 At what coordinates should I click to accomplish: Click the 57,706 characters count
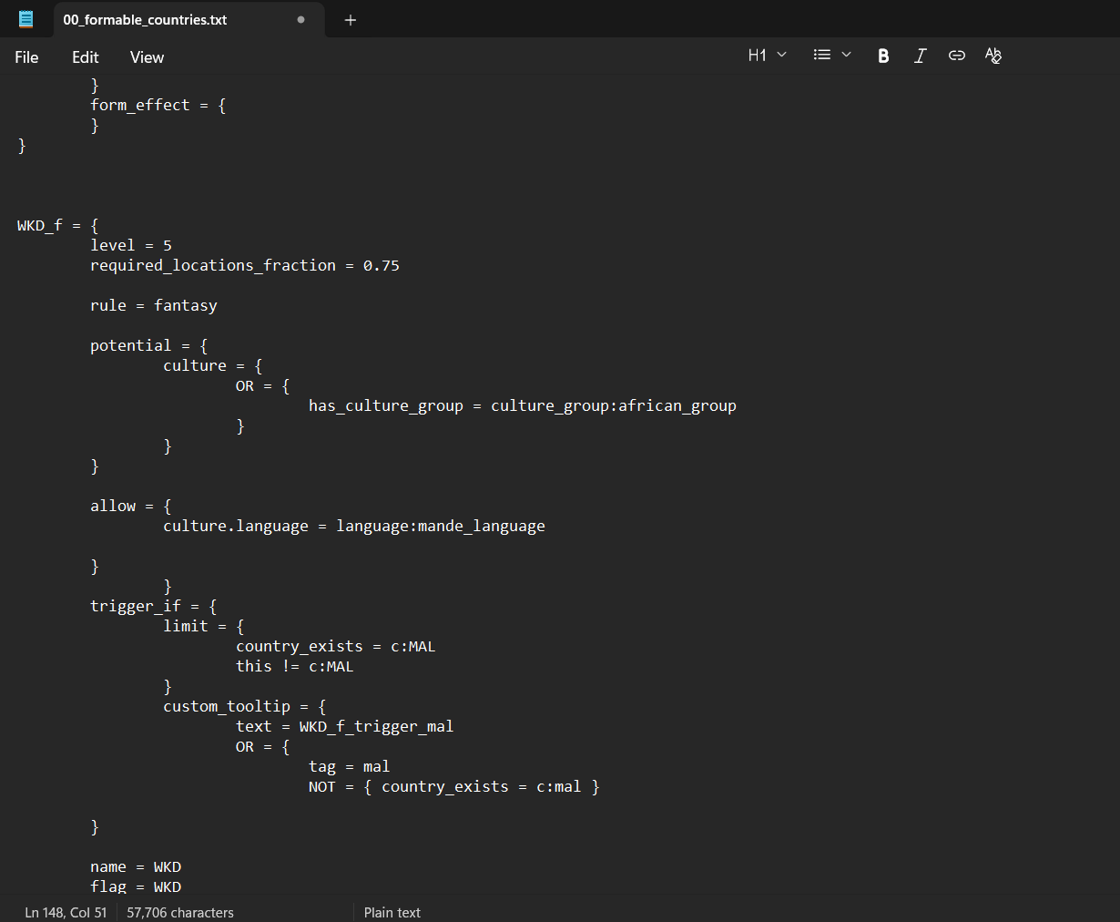[x=180, y=912]
